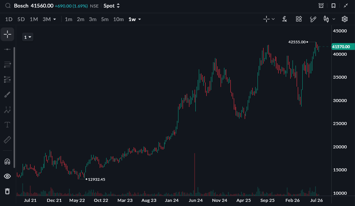Select the candlestick chart type icon

click(x=326, y=19)
